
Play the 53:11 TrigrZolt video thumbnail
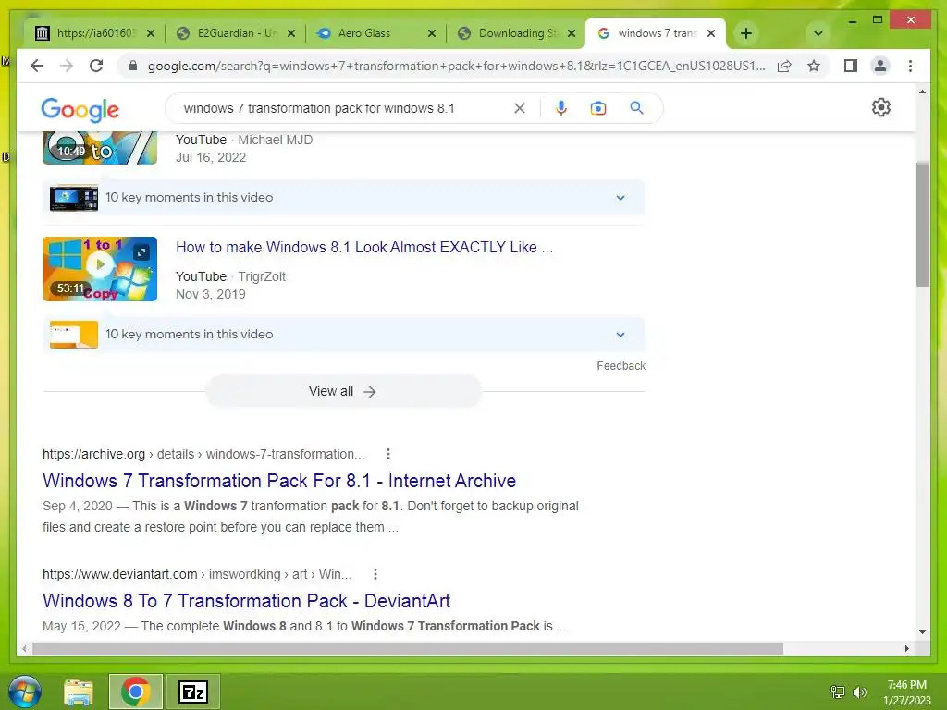click(100, 269)
